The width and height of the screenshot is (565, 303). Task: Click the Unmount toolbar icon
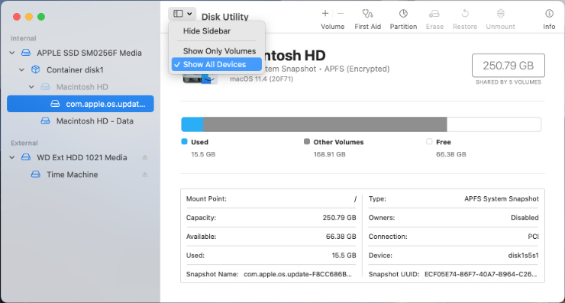point(501,14)
